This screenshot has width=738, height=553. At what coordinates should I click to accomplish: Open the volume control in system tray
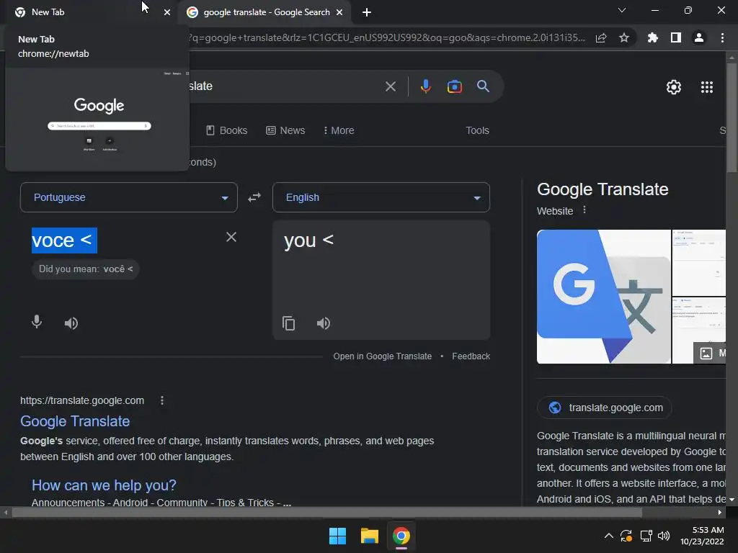pyautogui.click(x=664, y=536)
